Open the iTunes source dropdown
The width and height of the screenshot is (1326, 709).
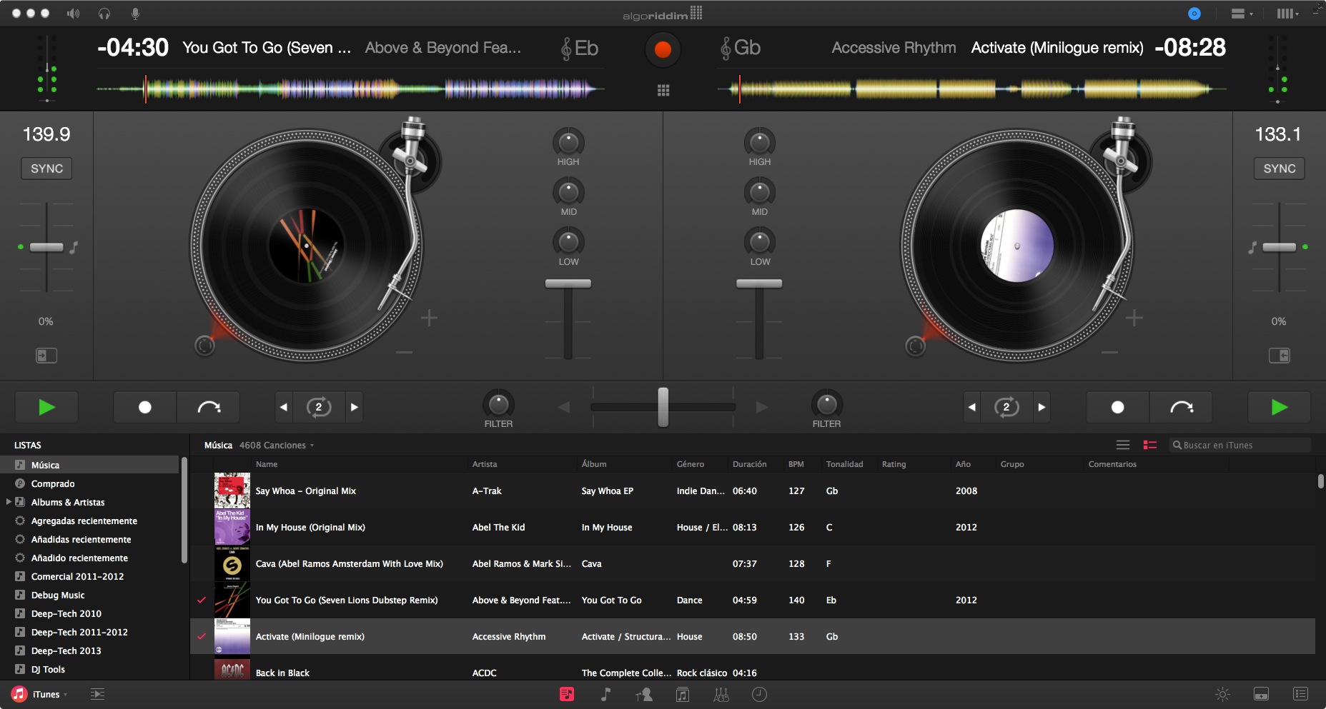[x=40, y=694]
